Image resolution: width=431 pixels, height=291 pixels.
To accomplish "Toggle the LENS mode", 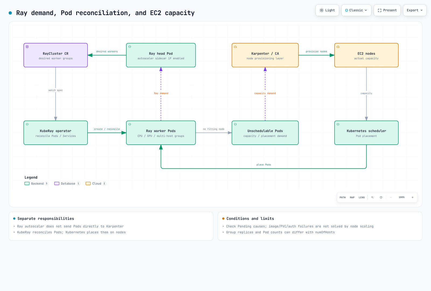I will tap(362, 198).
